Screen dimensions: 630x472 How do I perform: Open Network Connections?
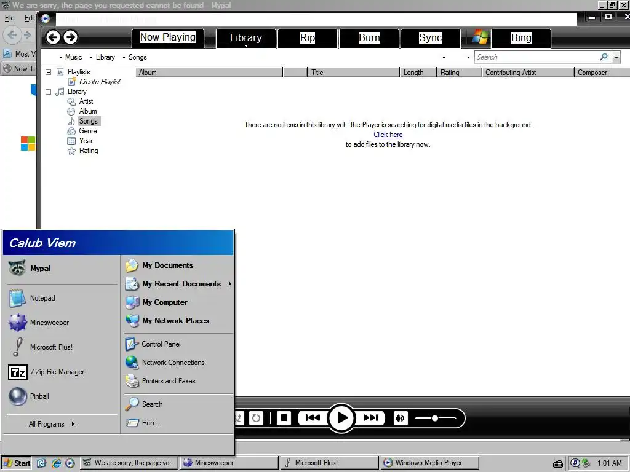178,363
